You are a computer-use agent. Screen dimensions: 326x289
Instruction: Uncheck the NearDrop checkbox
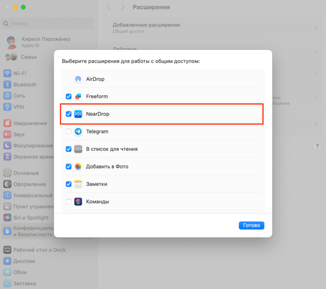coord(68,114)
